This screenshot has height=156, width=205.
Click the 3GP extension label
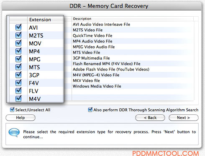click(34, 75)
